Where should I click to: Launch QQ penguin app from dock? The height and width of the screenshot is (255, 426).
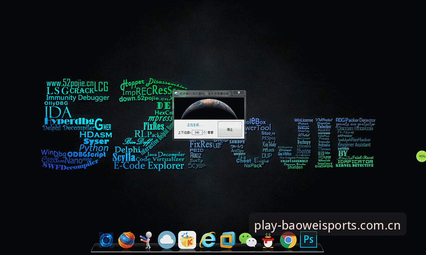[268, 240]
